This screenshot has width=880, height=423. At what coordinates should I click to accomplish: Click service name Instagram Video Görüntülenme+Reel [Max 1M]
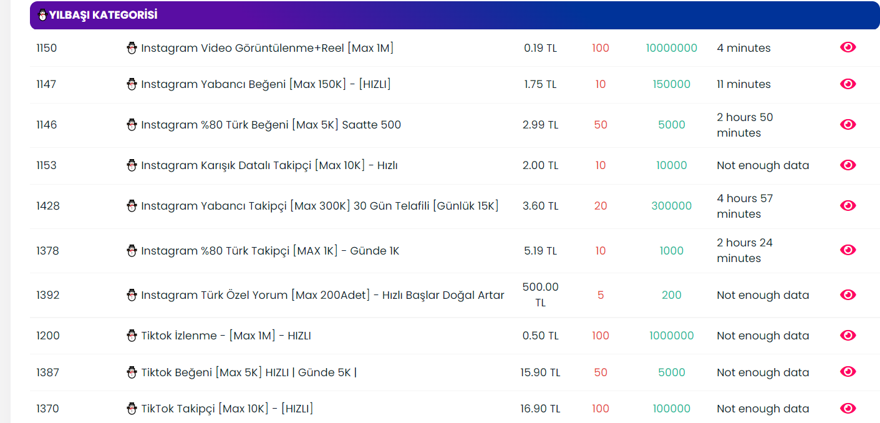[268, 48]
